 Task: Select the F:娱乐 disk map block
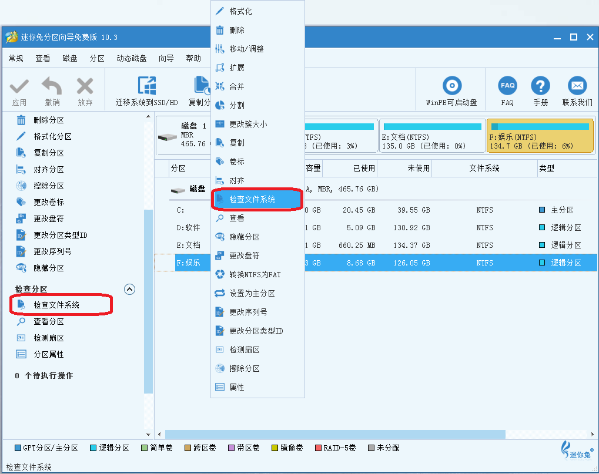(540, 136)
